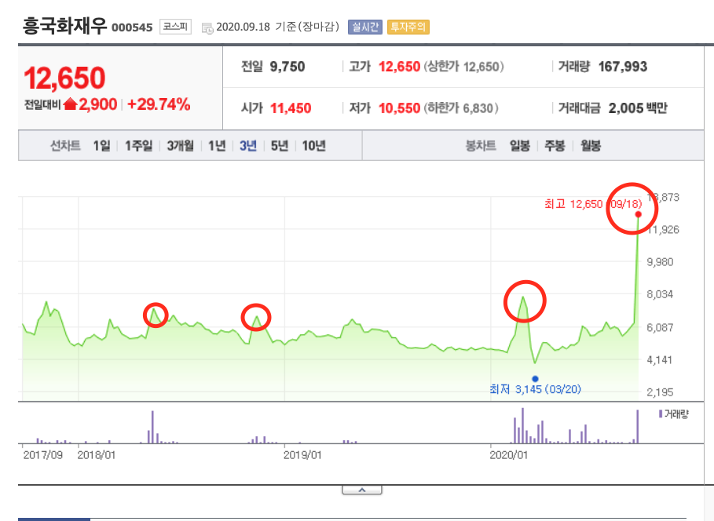The width and height of the screenshot is (714, 521).
Task: Click the 시가 value 11,450
Action: click(x=291, y=108)
